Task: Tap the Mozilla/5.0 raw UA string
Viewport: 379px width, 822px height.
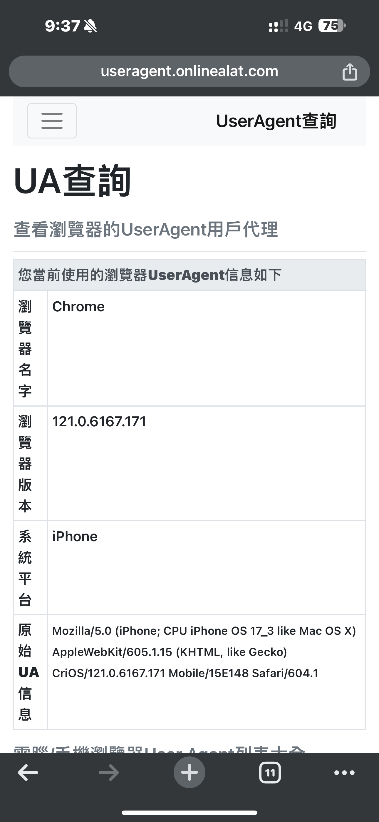Action: coord(204,652)
